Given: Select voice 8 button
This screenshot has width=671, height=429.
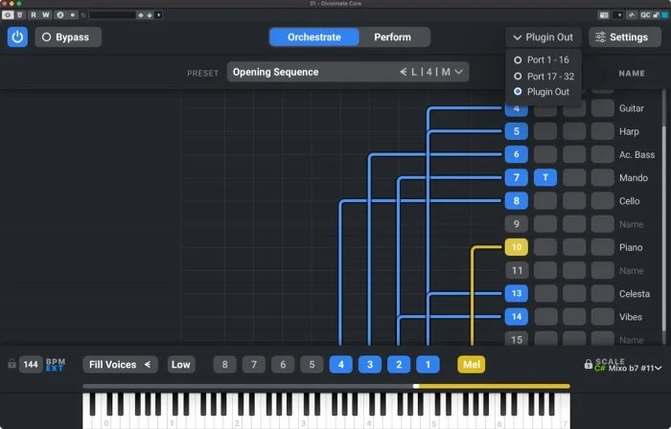Looking at the screenshot, I should click(x=224, y=365).
